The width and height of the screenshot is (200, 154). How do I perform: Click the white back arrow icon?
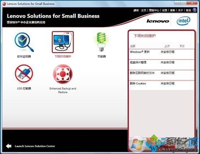[9, 146]
